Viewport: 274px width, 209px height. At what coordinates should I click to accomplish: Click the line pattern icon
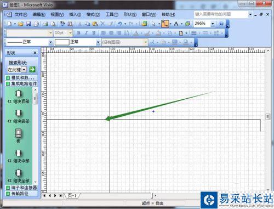tap(205, 33)
